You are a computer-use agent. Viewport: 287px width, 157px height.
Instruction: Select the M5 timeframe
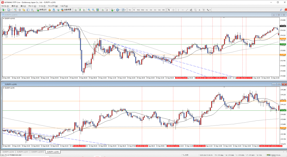pos(134,10)
